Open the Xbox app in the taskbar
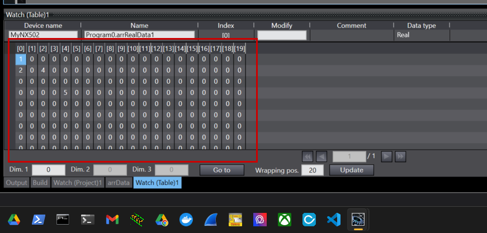This screenshot has width=487, height=233. pos(285,220)
